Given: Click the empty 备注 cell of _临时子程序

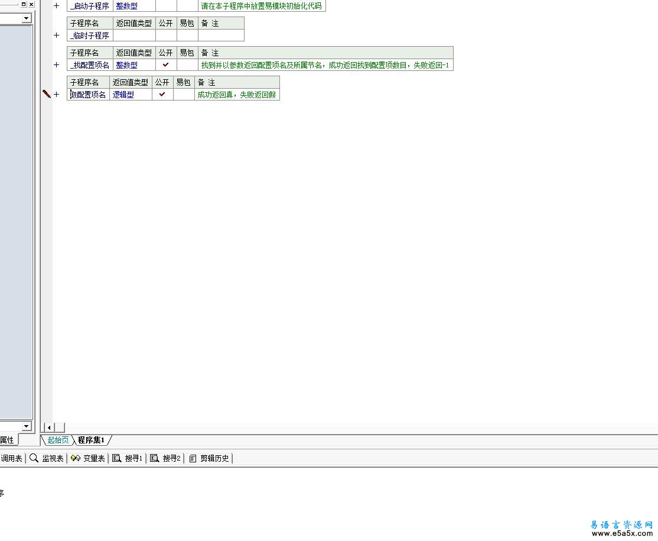Looking at the screenshot, I should point(221,35).
